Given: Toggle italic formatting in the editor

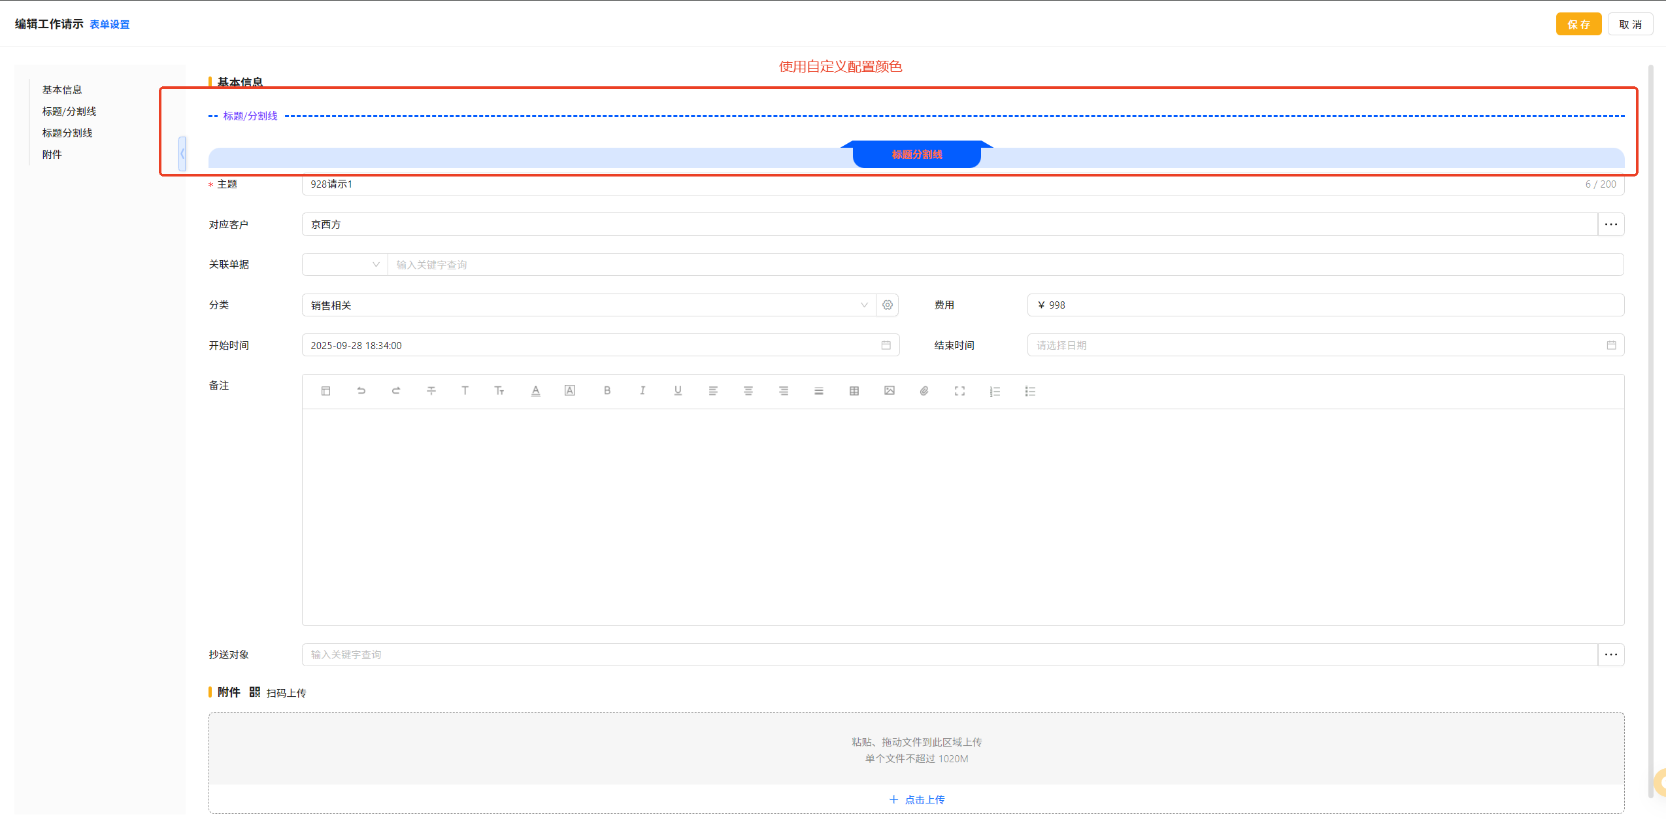Looking at the screenshot, I should (642, 391).
